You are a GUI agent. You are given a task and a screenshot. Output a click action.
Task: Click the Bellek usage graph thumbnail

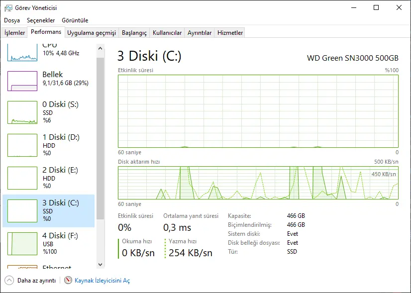[x=22, y=81]
